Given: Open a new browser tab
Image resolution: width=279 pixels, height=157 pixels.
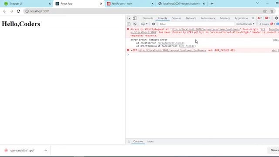Looking at the screenshot, I should pos(212,3).
